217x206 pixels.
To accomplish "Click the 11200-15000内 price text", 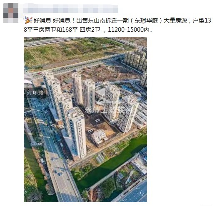I will 130,30.
